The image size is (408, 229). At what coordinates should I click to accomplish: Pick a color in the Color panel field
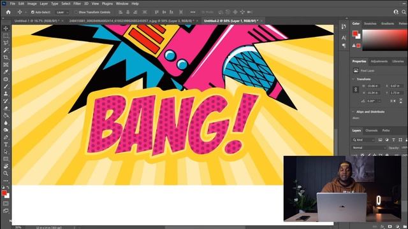click(x=385, y=40)
